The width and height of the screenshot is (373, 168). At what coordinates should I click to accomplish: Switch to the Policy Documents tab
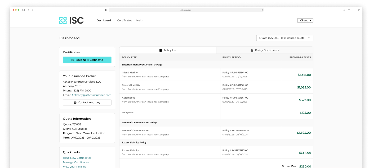265,50
